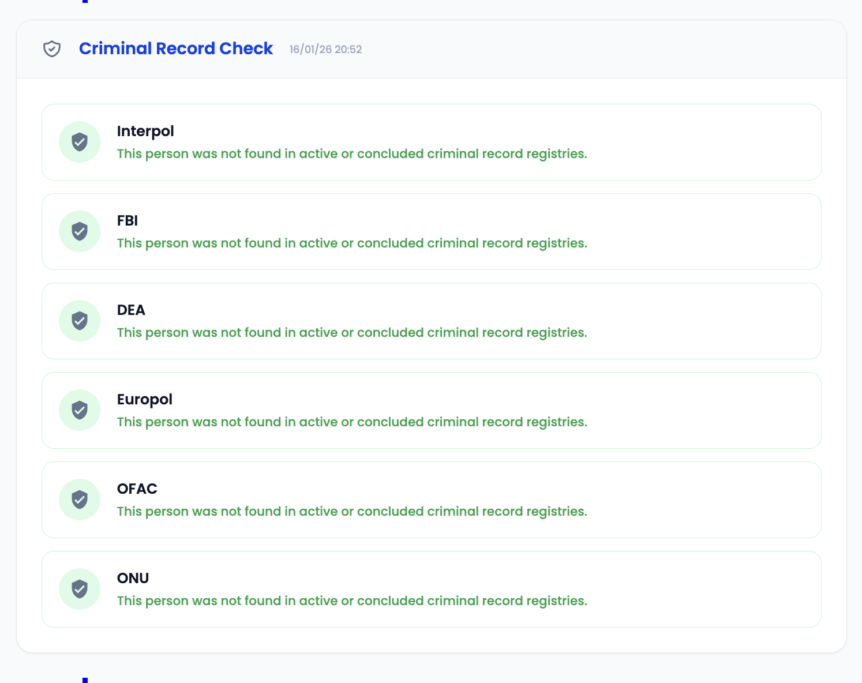
Task: Click the Criminal Record Check heading
Action: point(175,48)
